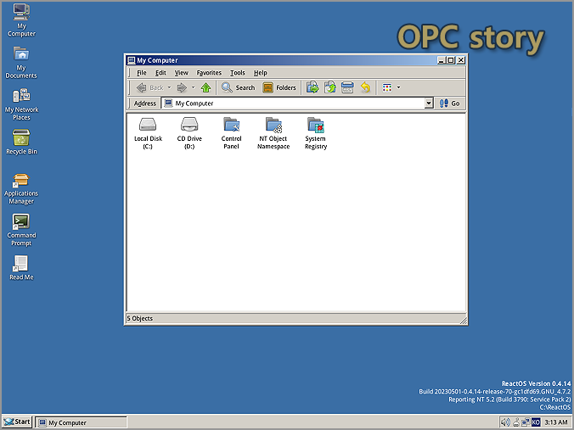Select the Read Me desktop shortcut
Viewport: 574px width, 430px height.
tap(21, 268)
